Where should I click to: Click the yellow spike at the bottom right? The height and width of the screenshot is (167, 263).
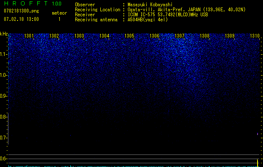(x=258, y=163)
